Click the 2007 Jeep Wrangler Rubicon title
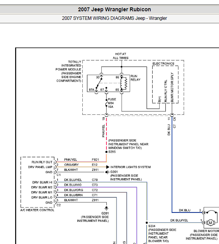This screenshot has height=244, width=219. click(115, 9)
